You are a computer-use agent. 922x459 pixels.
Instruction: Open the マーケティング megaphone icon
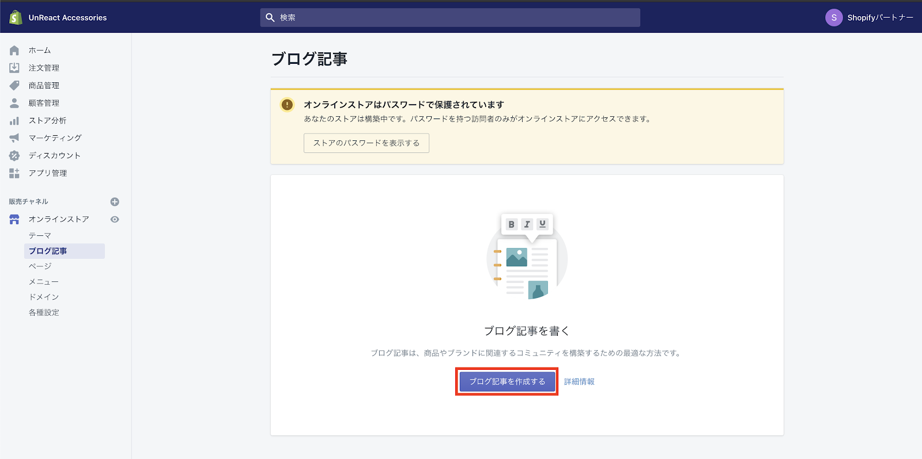pos(14,138)
